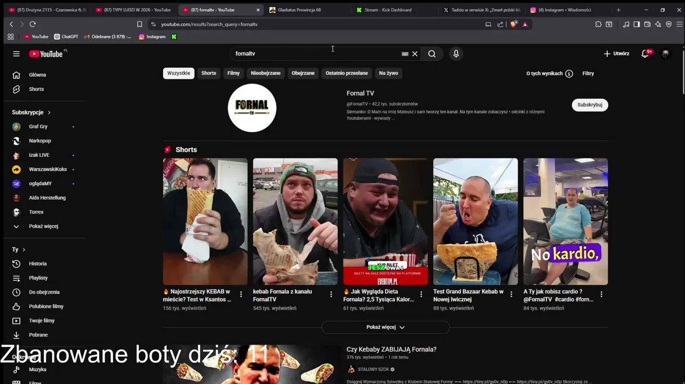Select the Obejrzane filter chip
Viewport: 685px width, 384px height.
[303, 73]
